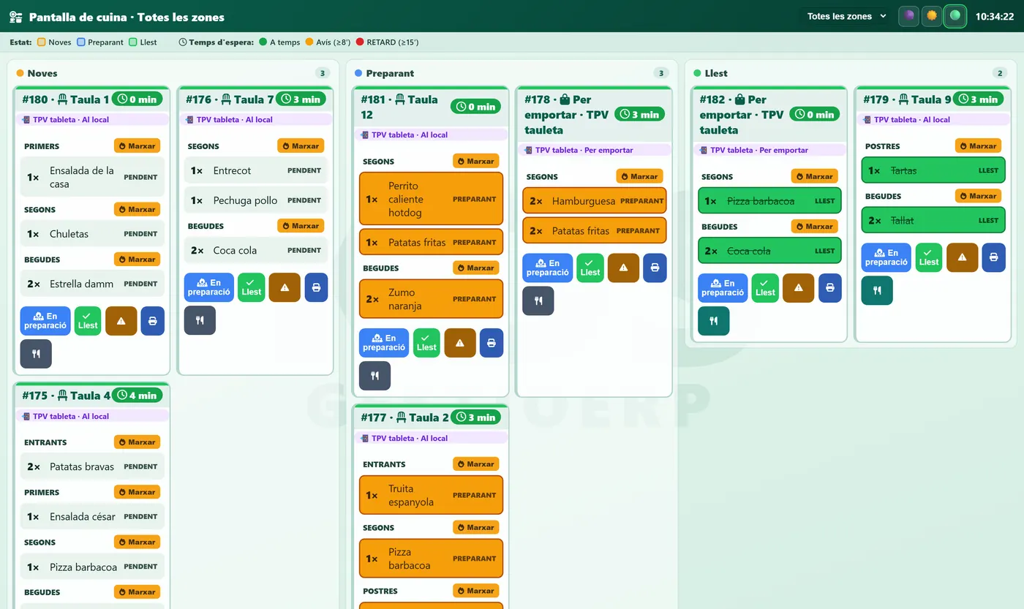Viewport: 1024px width, 609px height.
Task: Click Marxar for Postres in order #177
Action: [x=476, y=591]
